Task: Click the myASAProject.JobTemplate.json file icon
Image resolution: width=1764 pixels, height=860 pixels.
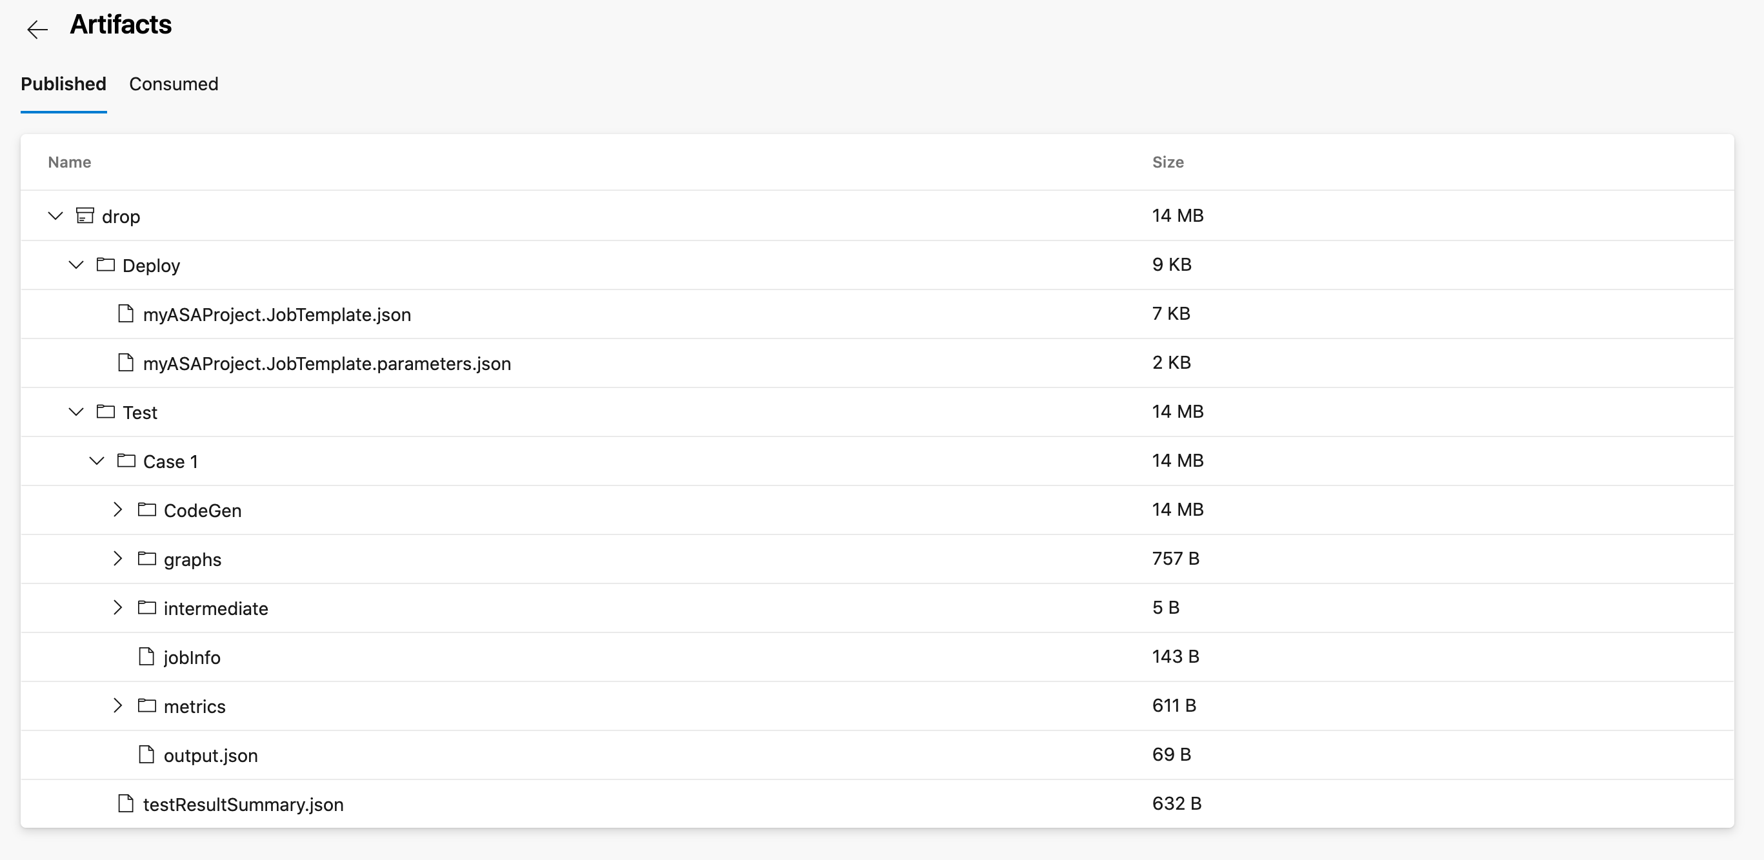Action: pos(127,313)
